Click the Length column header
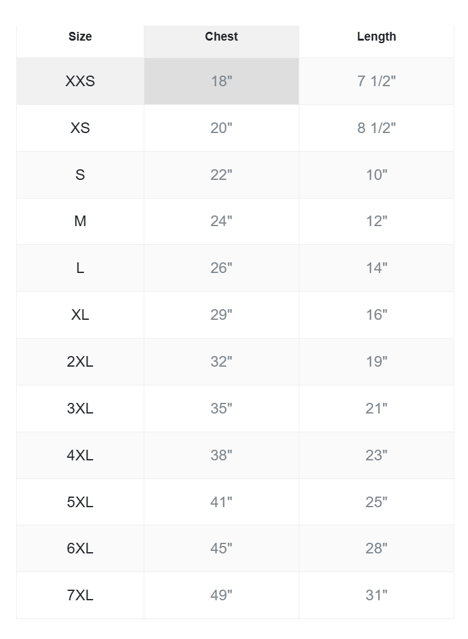468x639 pixels. (376, 37)
